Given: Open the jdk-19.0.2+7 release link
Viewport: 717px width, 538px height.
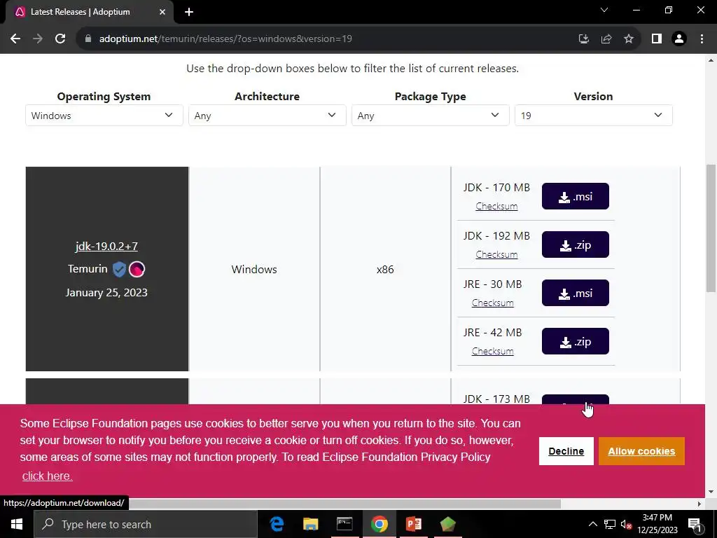Looking at the screenshot, I should (x=106, y=246).
